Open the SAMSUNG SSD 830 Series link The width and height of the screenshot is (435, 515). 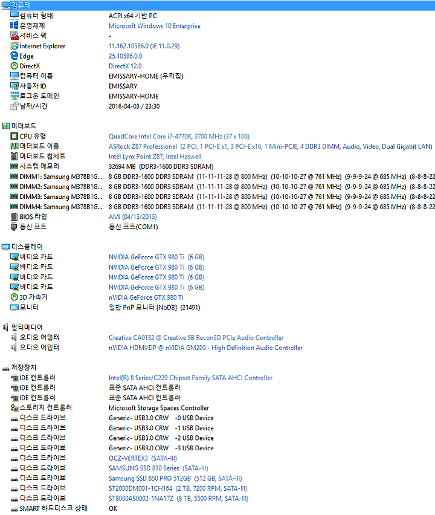pos(158,468)
